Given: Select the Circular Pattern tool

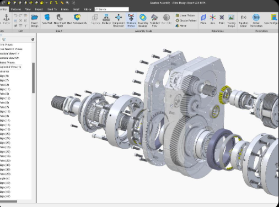Looking at the screenshot, I should [186, 20].
